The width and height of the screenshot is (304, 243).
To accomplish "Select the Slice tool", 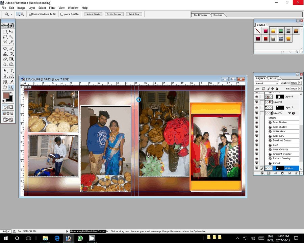I will [11, 42].
